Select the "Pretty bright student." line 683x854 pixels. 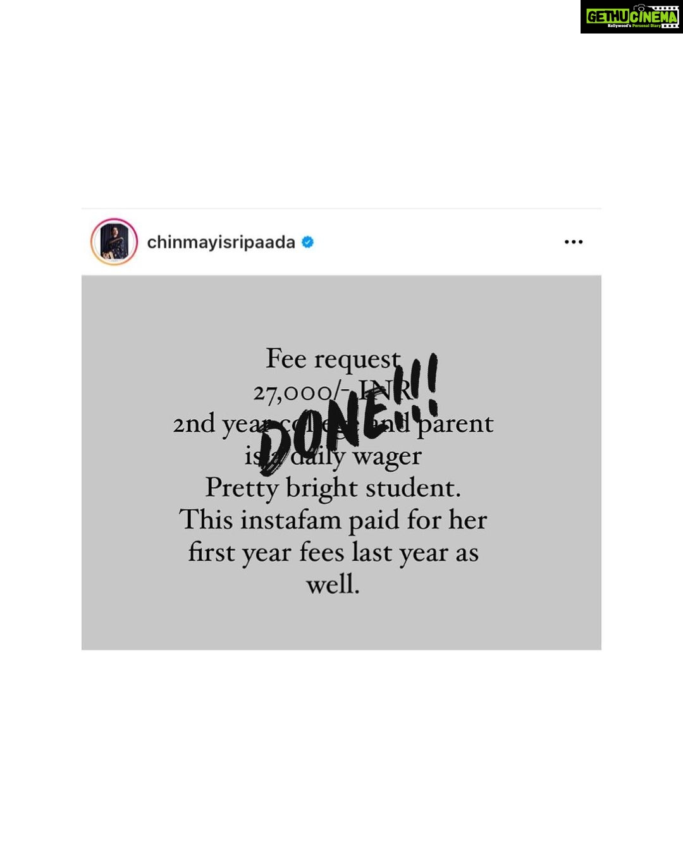click(x=333, y=488)
